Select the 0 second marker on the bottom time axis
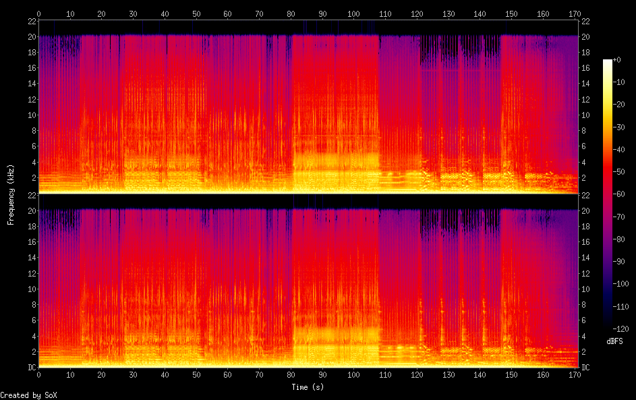Viewport: 636px width, 400px height. pyautogui.click(x=38, y=375)
